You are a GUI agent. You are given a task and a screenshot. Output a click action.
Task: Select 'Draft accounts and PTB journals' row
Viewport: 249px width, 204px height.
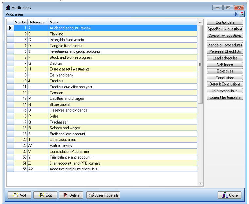click(102, 163)
